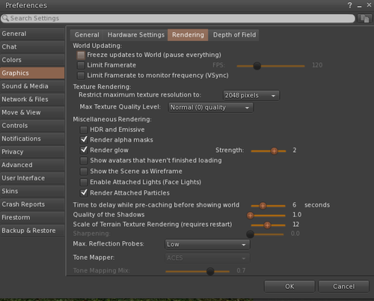Enable Attached Lights (Face Lights) checkbox
The image size is (374, 301).
[x=84, y=182]
